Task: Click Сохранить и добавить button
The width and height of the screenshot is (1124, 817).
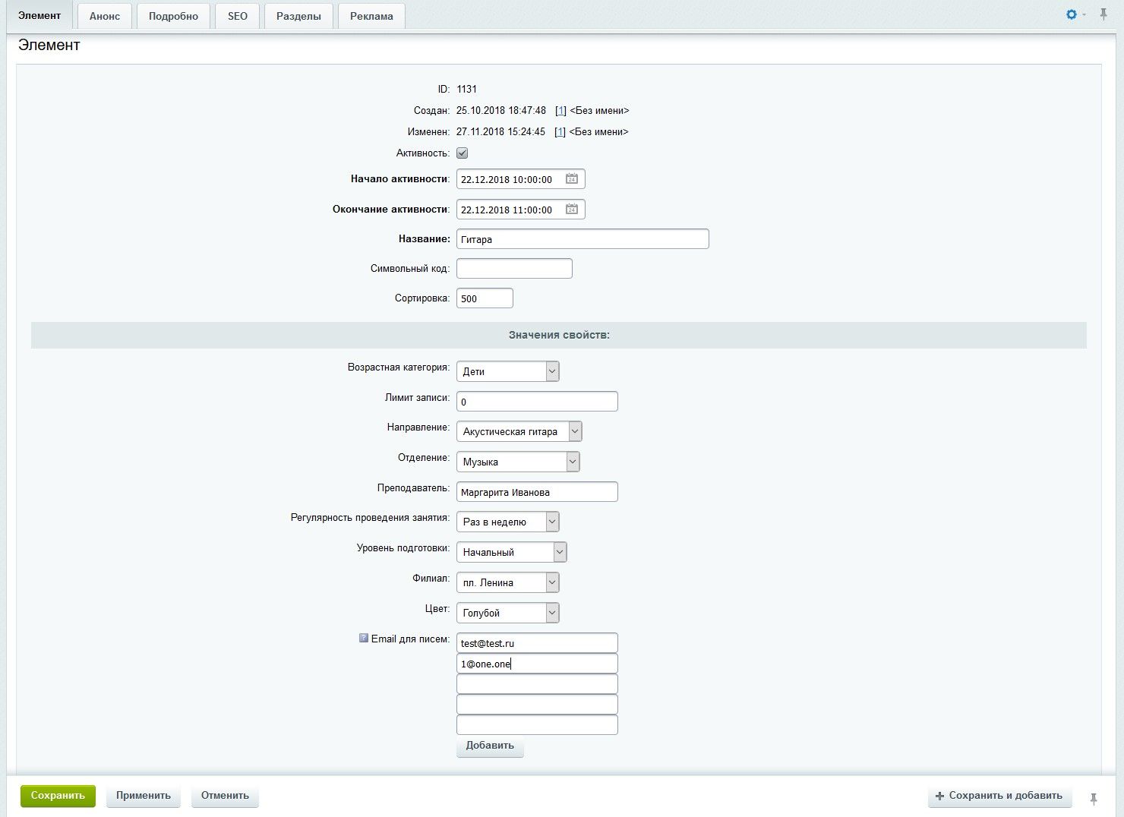Action: [x=999, y=796]
